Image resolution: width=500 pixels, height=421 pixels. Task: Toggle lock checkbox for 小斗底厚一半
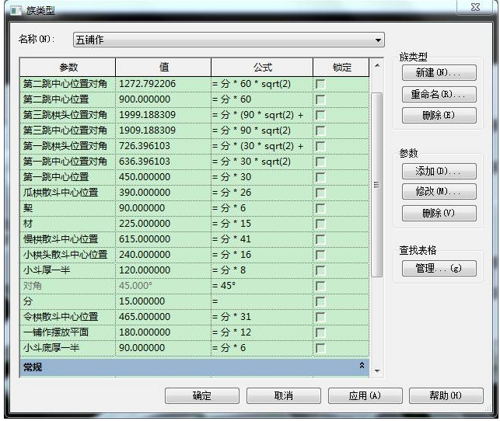(x=320, y=348)
